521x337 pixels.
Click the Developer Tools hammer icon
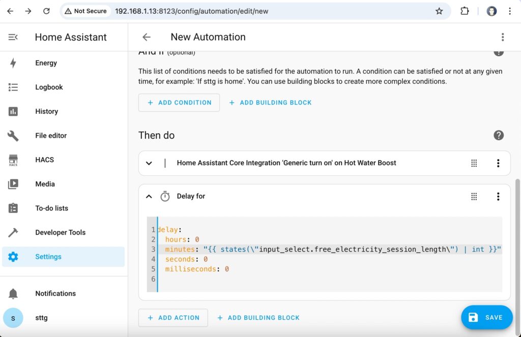[x=13, y=232]
